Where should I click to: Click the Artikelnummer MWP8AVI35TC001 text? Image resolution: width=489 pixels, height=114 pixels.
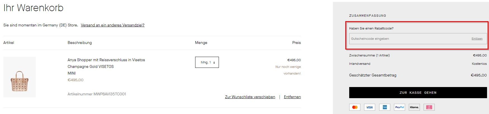[97, 94]
